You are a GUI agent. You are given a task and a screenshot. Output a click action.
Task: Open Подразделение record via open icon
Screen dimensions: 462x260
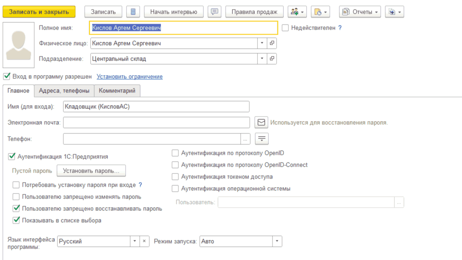[x=272, y=58]
